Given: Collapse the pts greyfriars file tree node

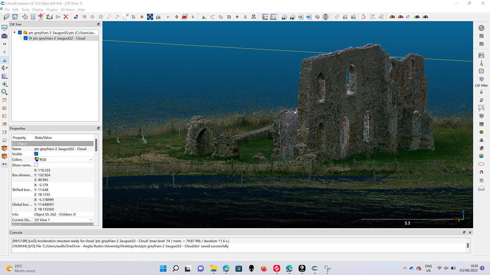Looking at the screenshot, I should click(15, 32).
